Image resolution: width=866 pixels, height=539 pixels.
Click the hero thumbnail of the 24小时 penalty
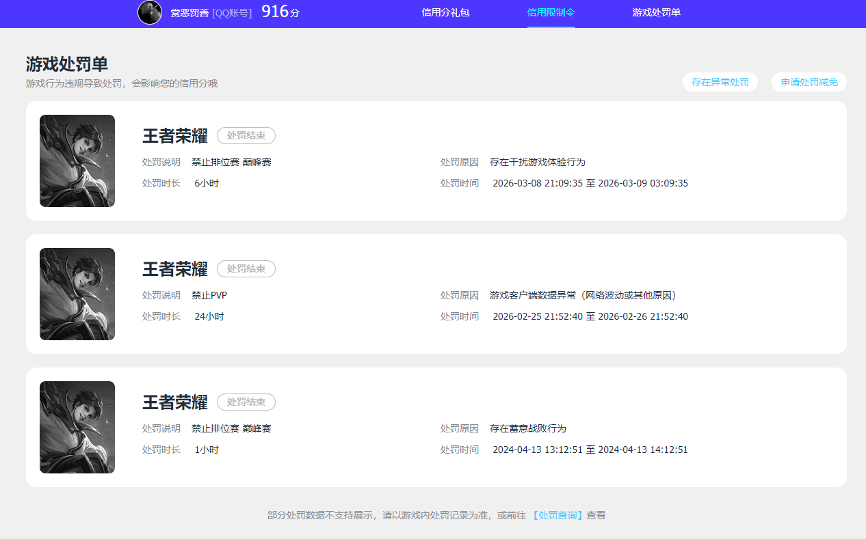coord(77,294)
